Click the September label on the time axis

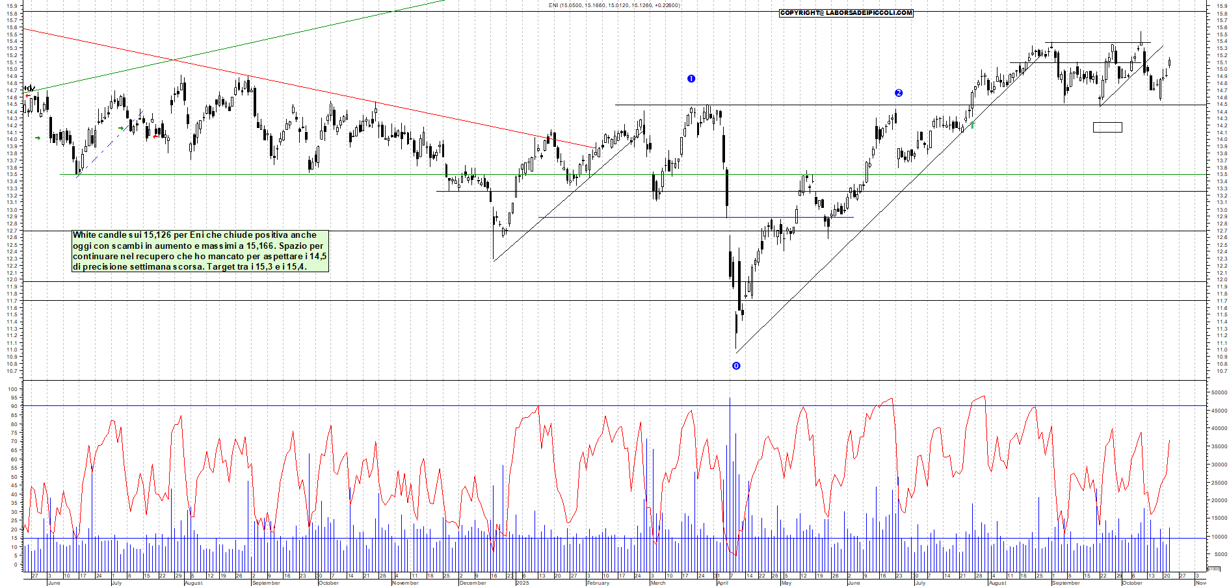[1066, 583]
